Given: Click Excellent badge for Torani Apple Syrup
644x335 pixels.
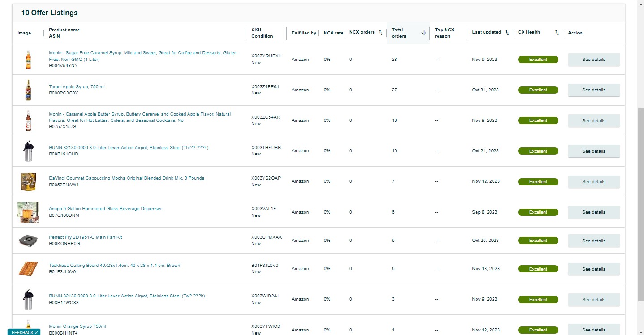Looking at the screenshot, I should [538, 90].
